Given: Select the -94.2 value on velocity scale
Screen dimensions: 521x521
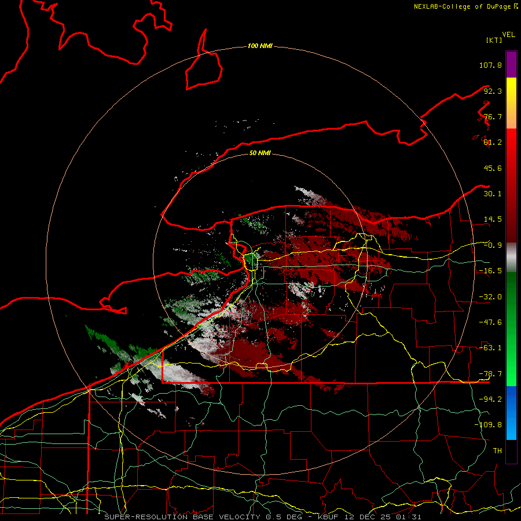Looking at the screenshot, I should [490, 399].
